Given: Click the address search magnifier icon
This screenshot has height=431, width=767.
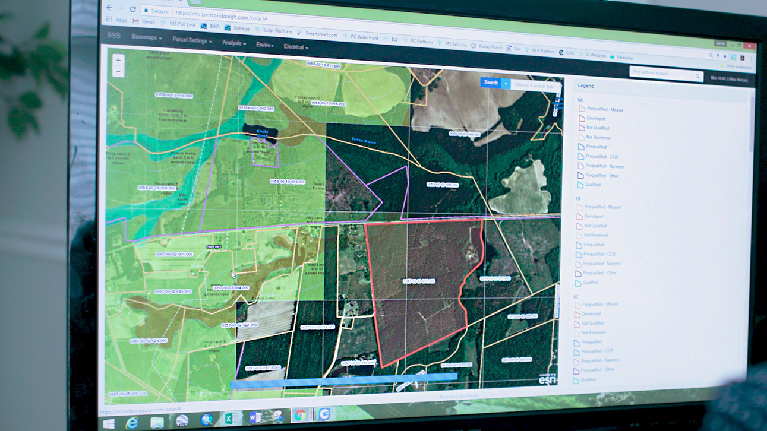Looking at the screenshot, I should [696, 76].
